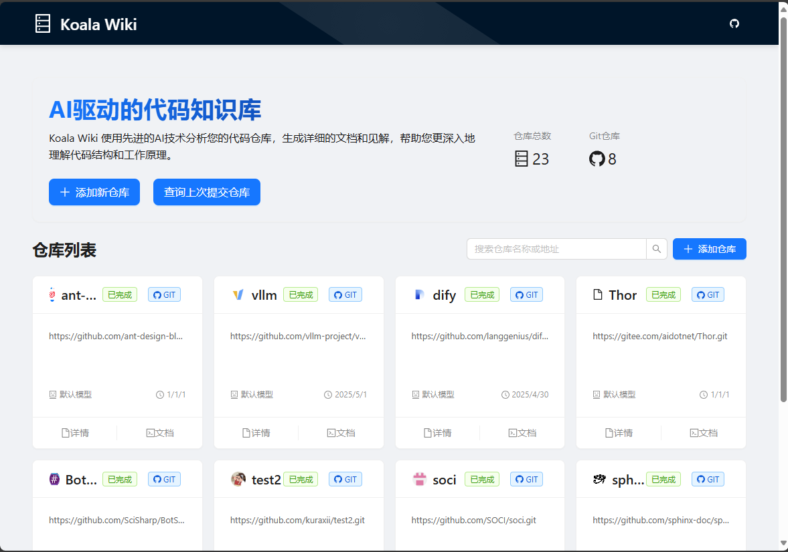Click the AI驱动的代码知识库 headline
Image resolution: width=788 pixels, height=552 pixels.
click(155, 110)
